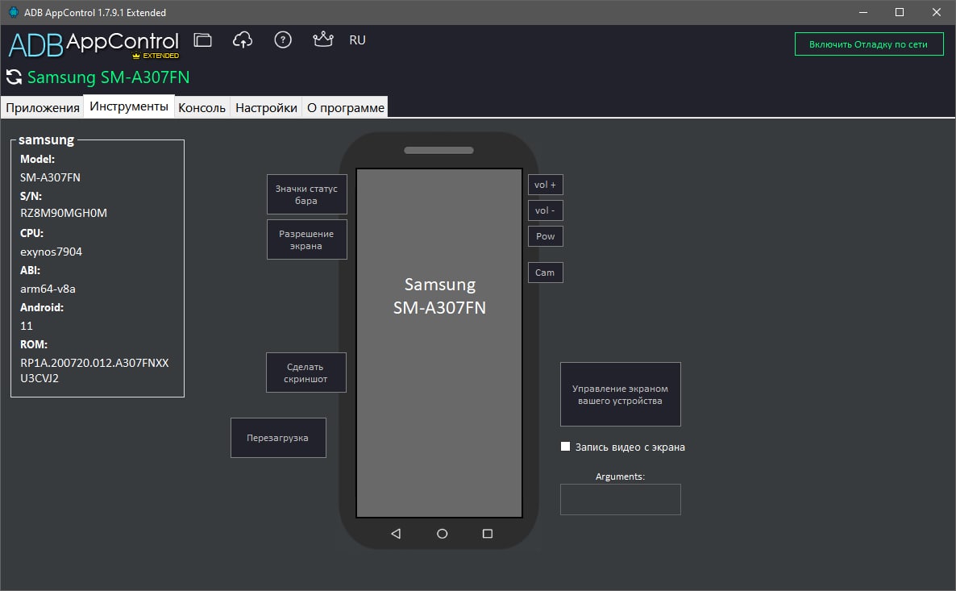Refresh device connection icon
Screen dimensions: 956x591
pos(14,77)
